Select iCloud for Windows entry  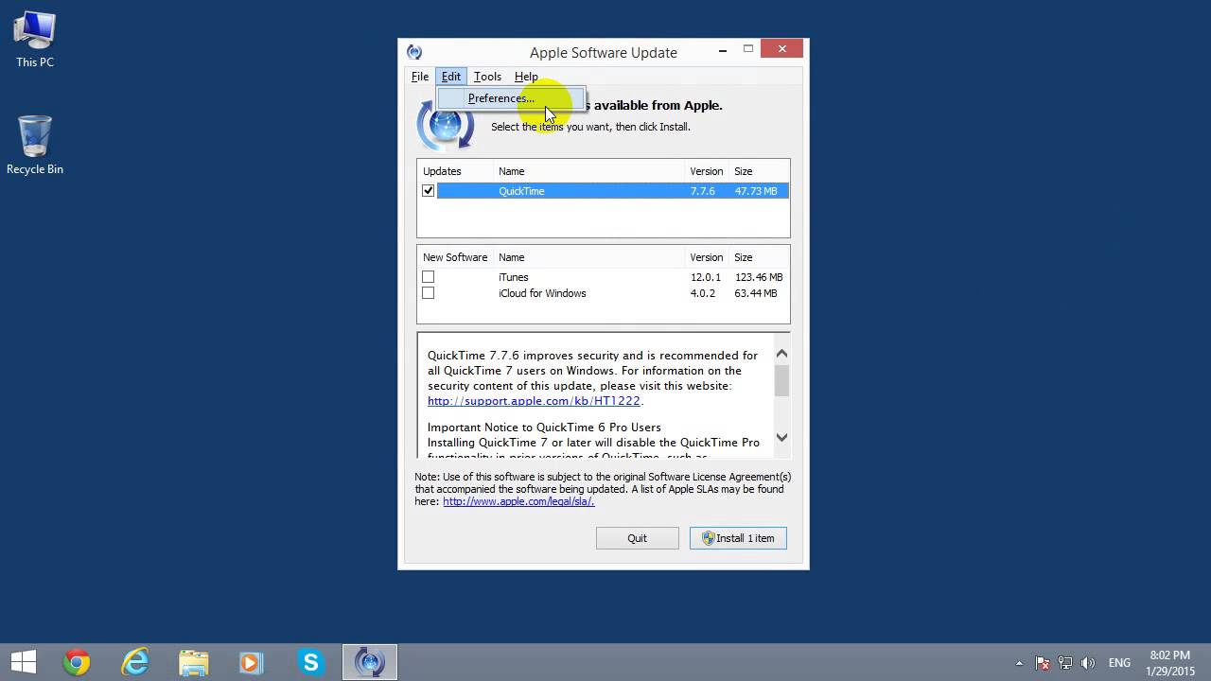pyautogui.click(x=542, y=293)
